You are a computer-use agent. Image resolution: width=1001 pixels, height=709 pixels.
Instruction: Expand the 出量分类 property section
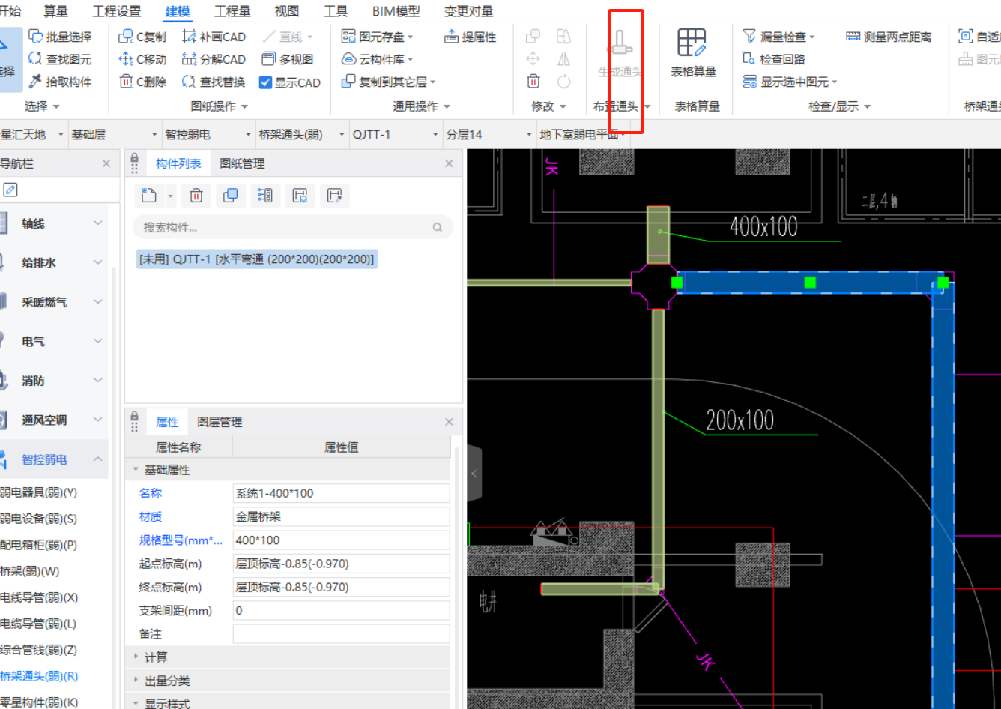coord(136,681)
